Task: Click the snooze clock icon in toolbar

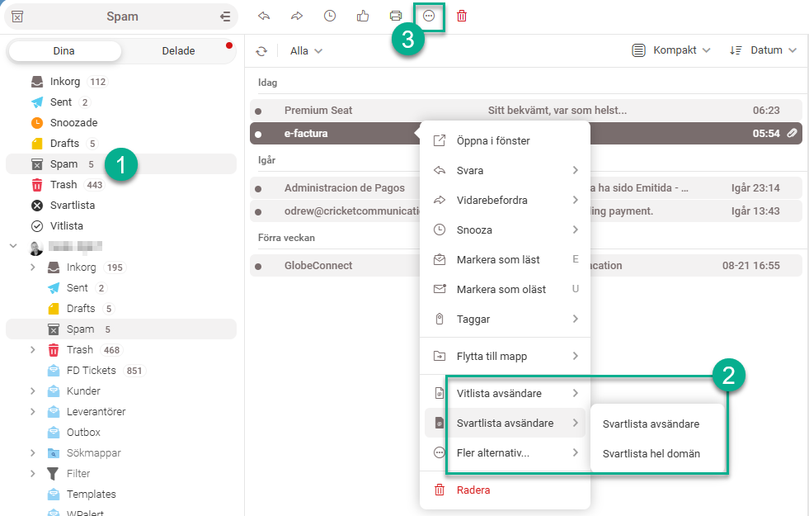Action: pyautogui.click(x=330, y=16)
